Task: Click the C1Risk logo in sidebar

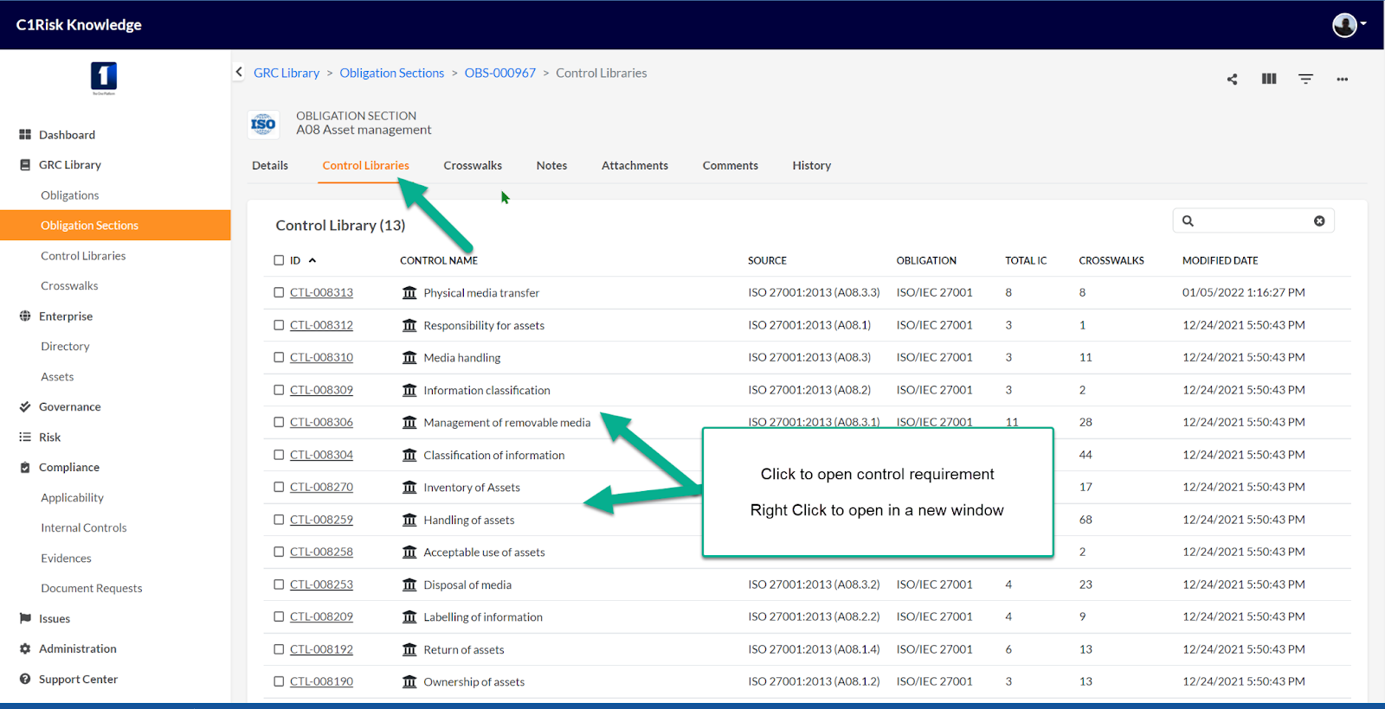Action: tap(104, 78)
